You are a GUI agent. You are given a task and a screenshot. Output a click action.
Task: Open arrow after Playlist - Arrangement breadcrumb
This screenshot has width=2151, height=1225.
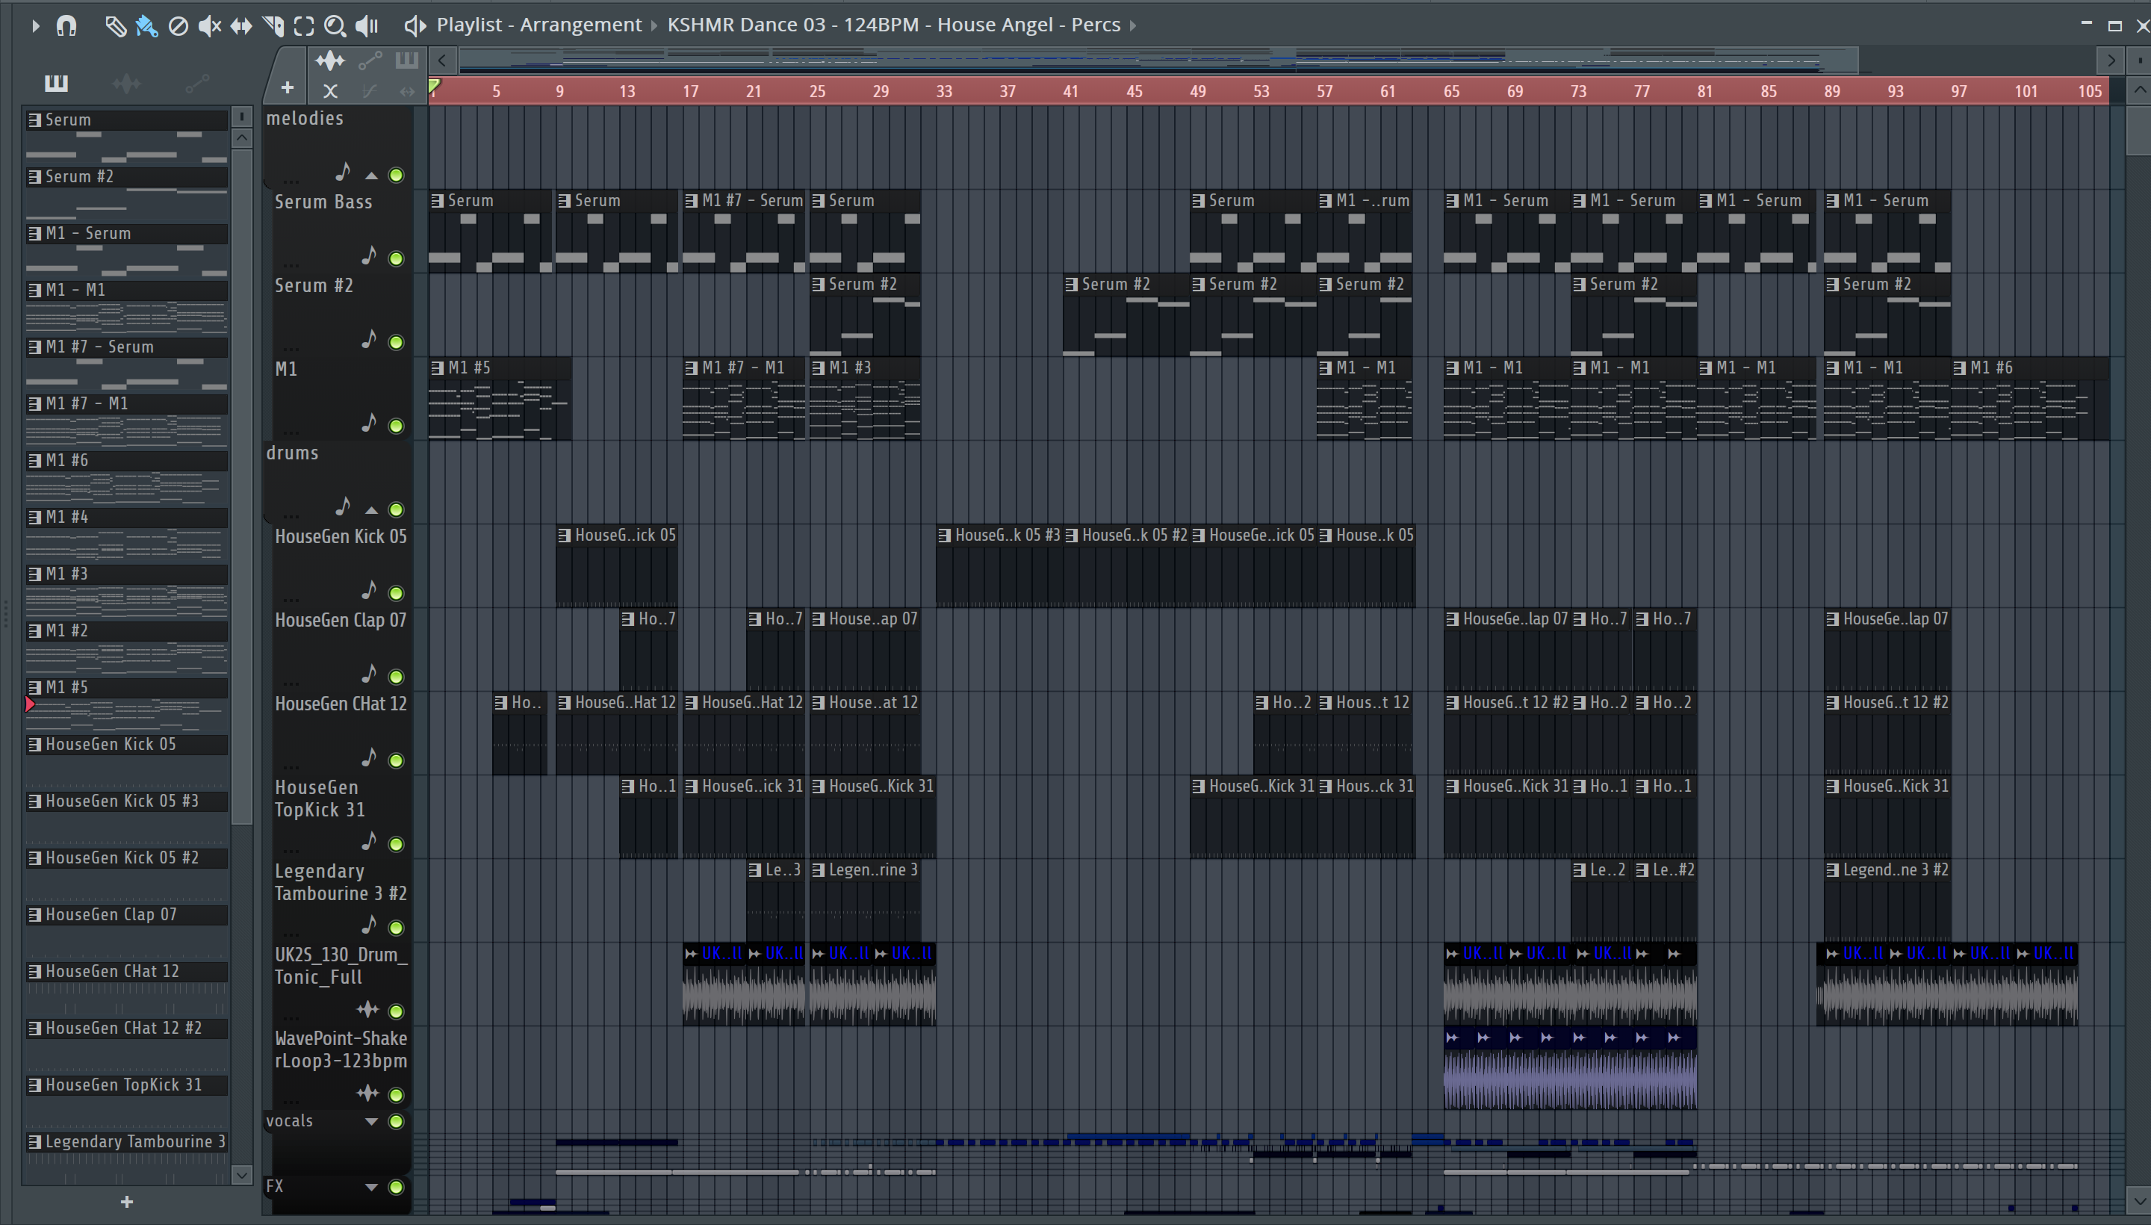tap(654, 25)
